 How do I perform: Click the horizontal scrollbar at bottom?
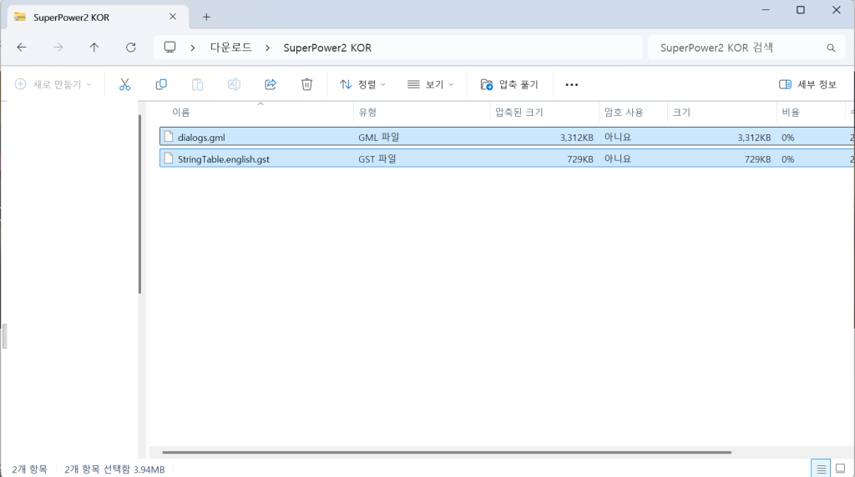point(447,452)
